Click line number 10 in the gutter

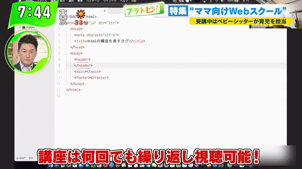58,72
